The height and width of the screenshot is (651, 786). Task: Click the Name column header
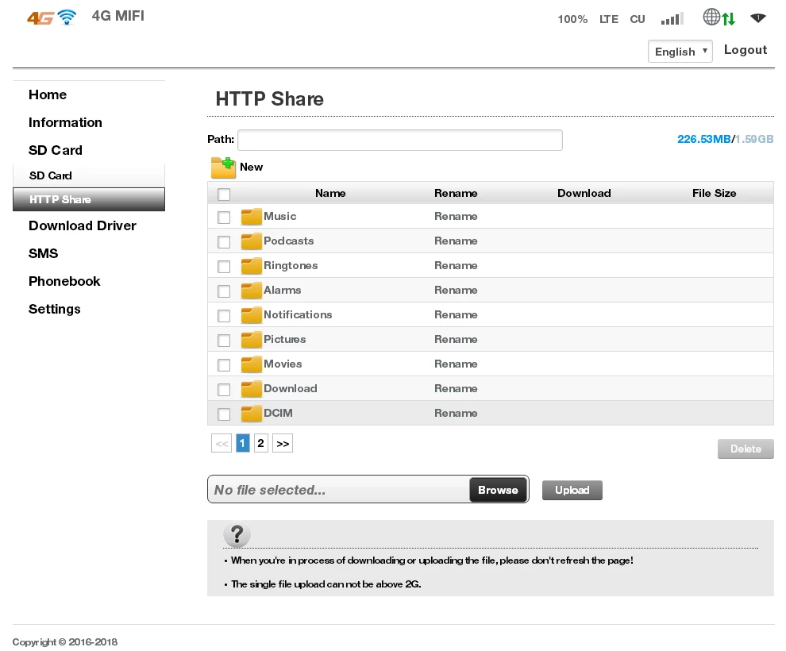tap(330, 194)
